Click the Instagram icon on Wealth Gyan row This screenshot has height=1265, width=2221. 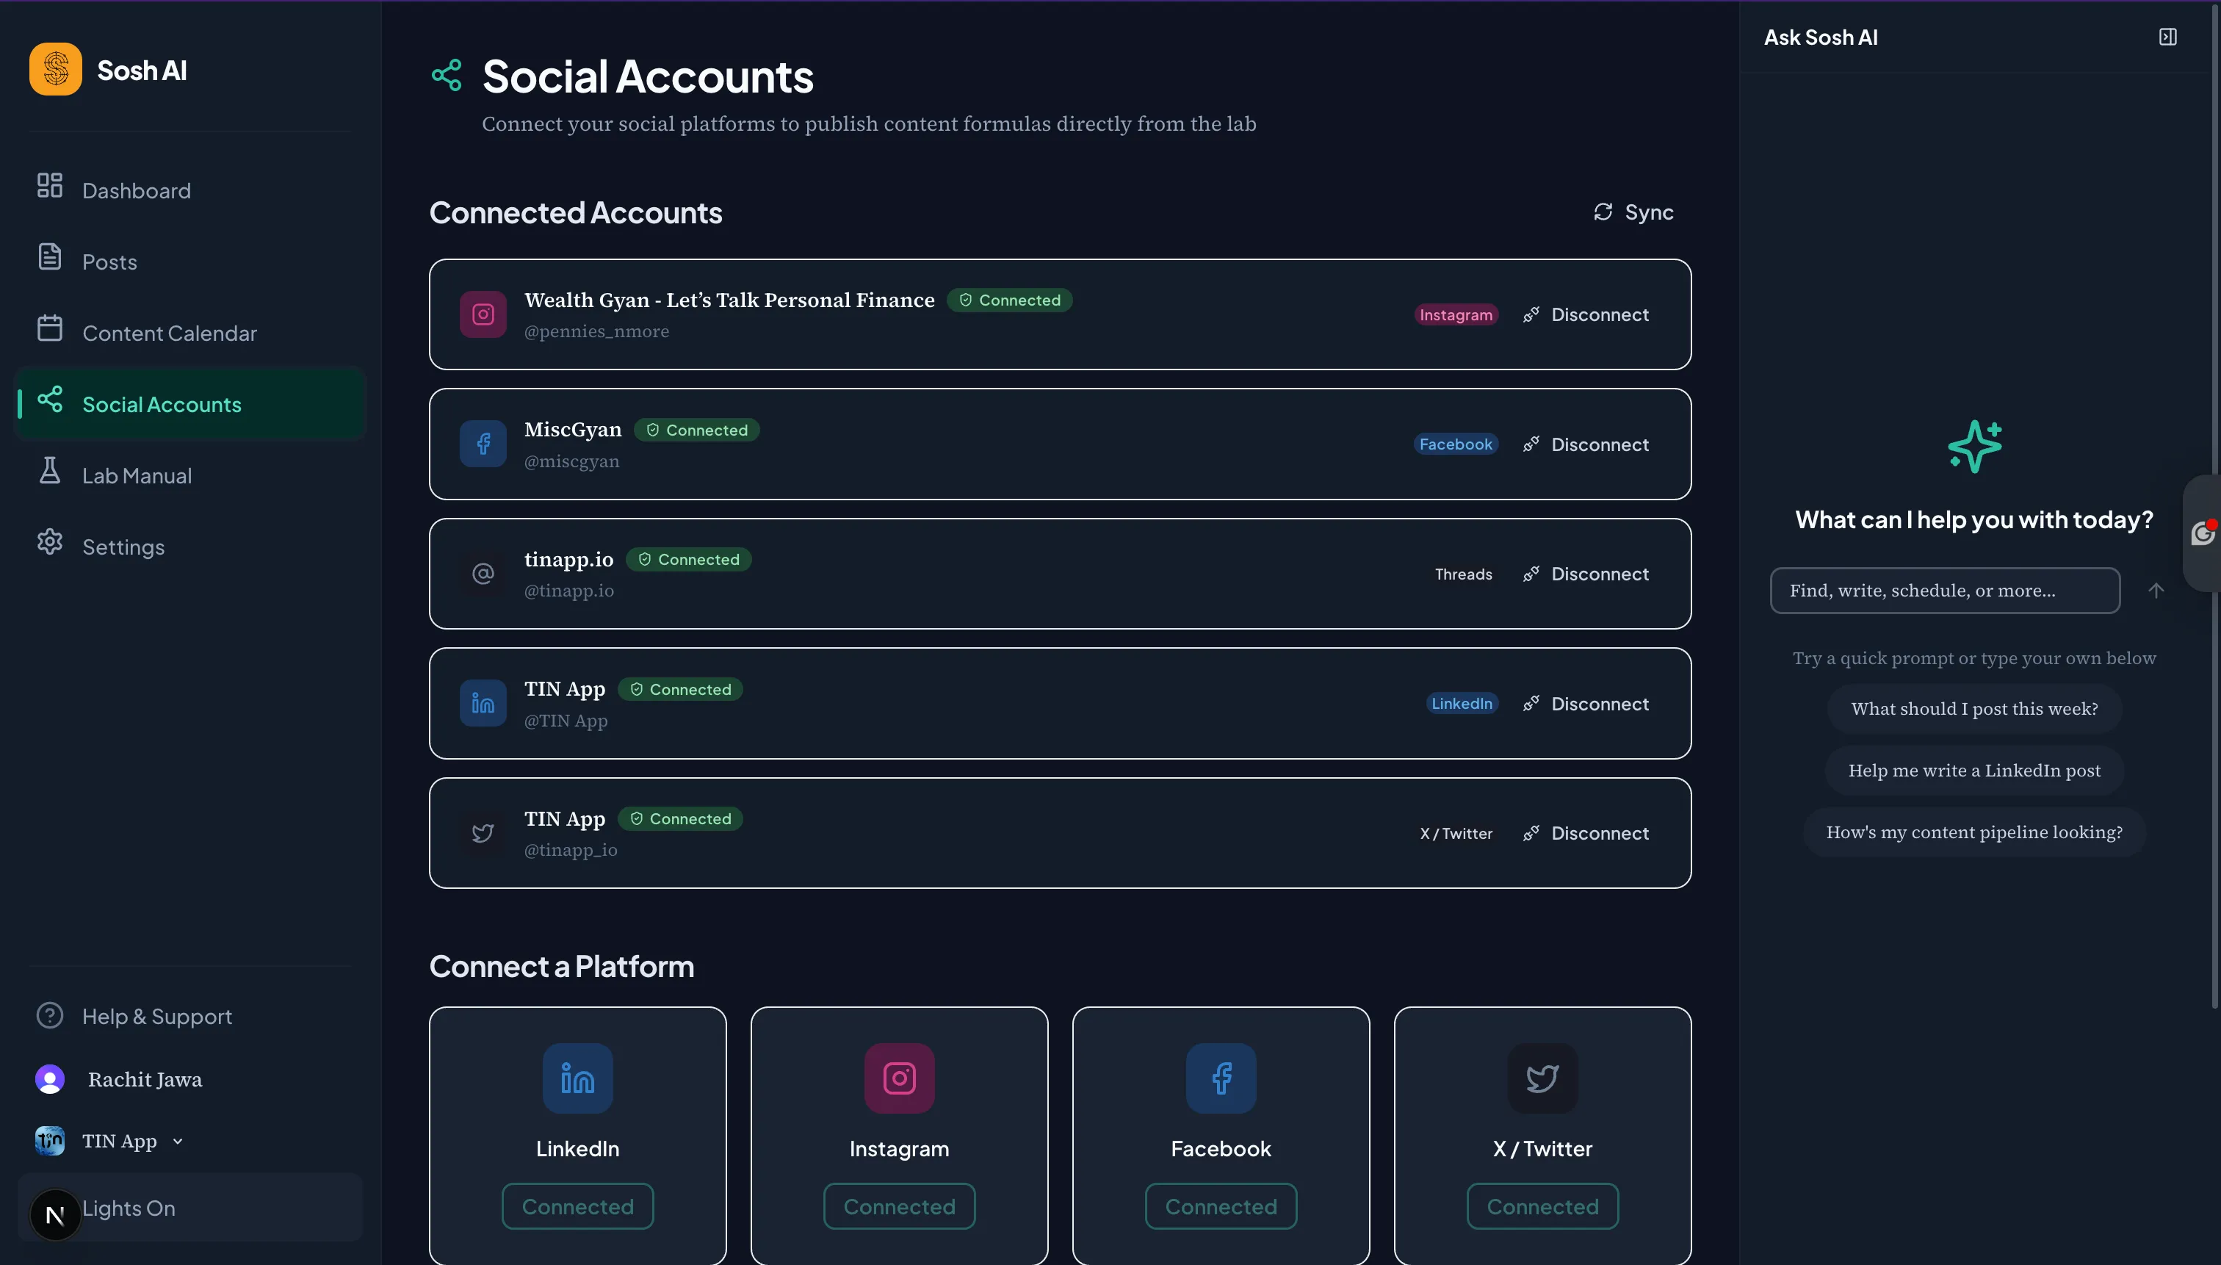click(483, 314)
